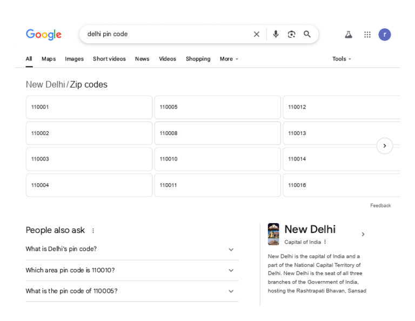Image resolution: width=415 pixels, height=321 pixels.
Task: Switch to the Images tab
Action: click(75, 59)
